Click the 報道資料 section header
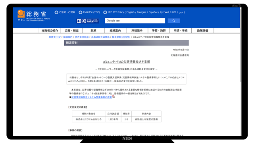Image resolution: width=254 pixels, height=143 pixels. (126, 43)
